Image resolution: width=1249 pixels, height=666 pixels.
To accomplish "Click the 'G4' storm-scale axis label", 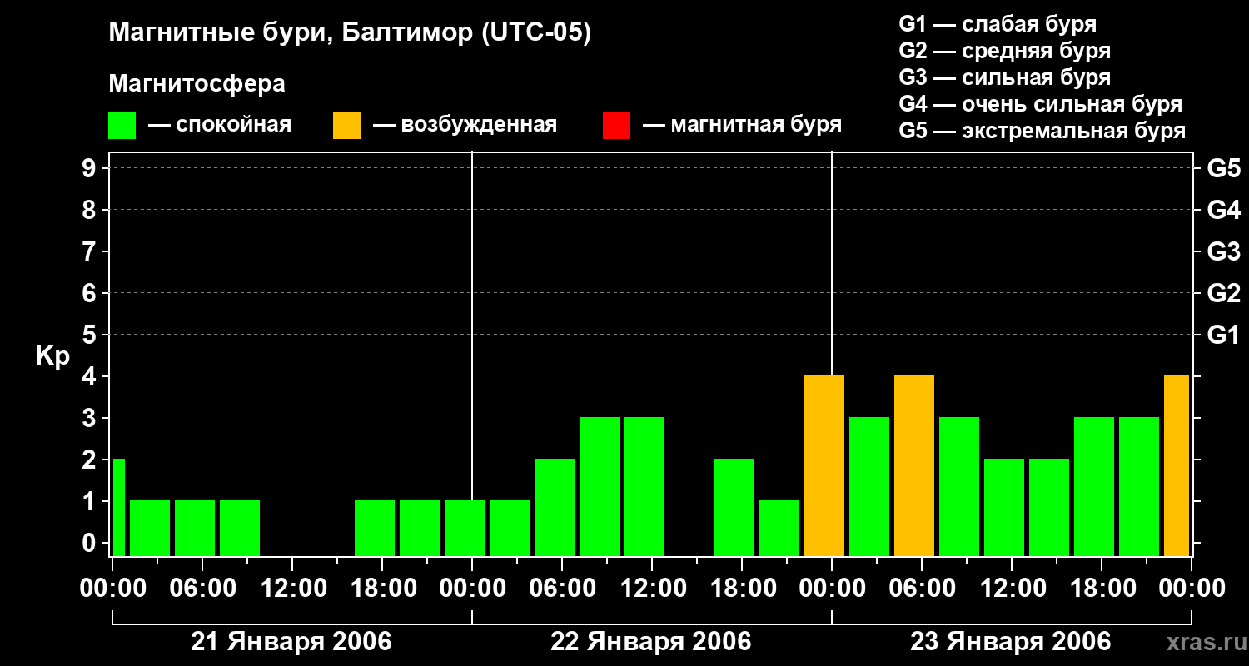I will pos(1223,210).
